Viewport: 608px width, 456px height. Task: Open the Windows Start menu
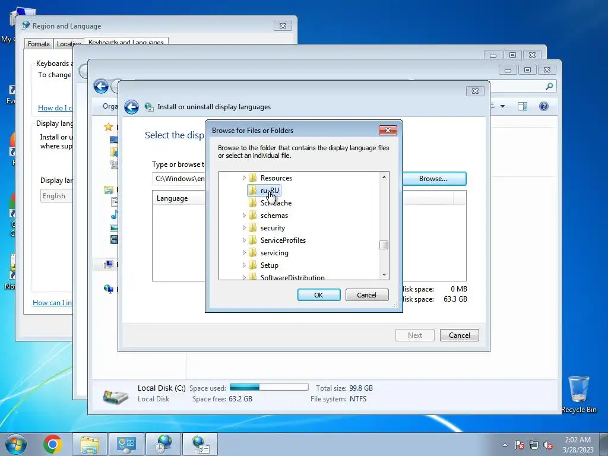pos(16,444)
